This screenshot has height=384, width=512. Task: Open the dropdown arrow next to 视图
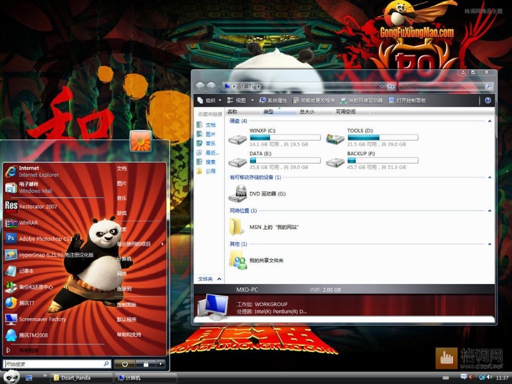pyautogui.click(x=252, y=100)
